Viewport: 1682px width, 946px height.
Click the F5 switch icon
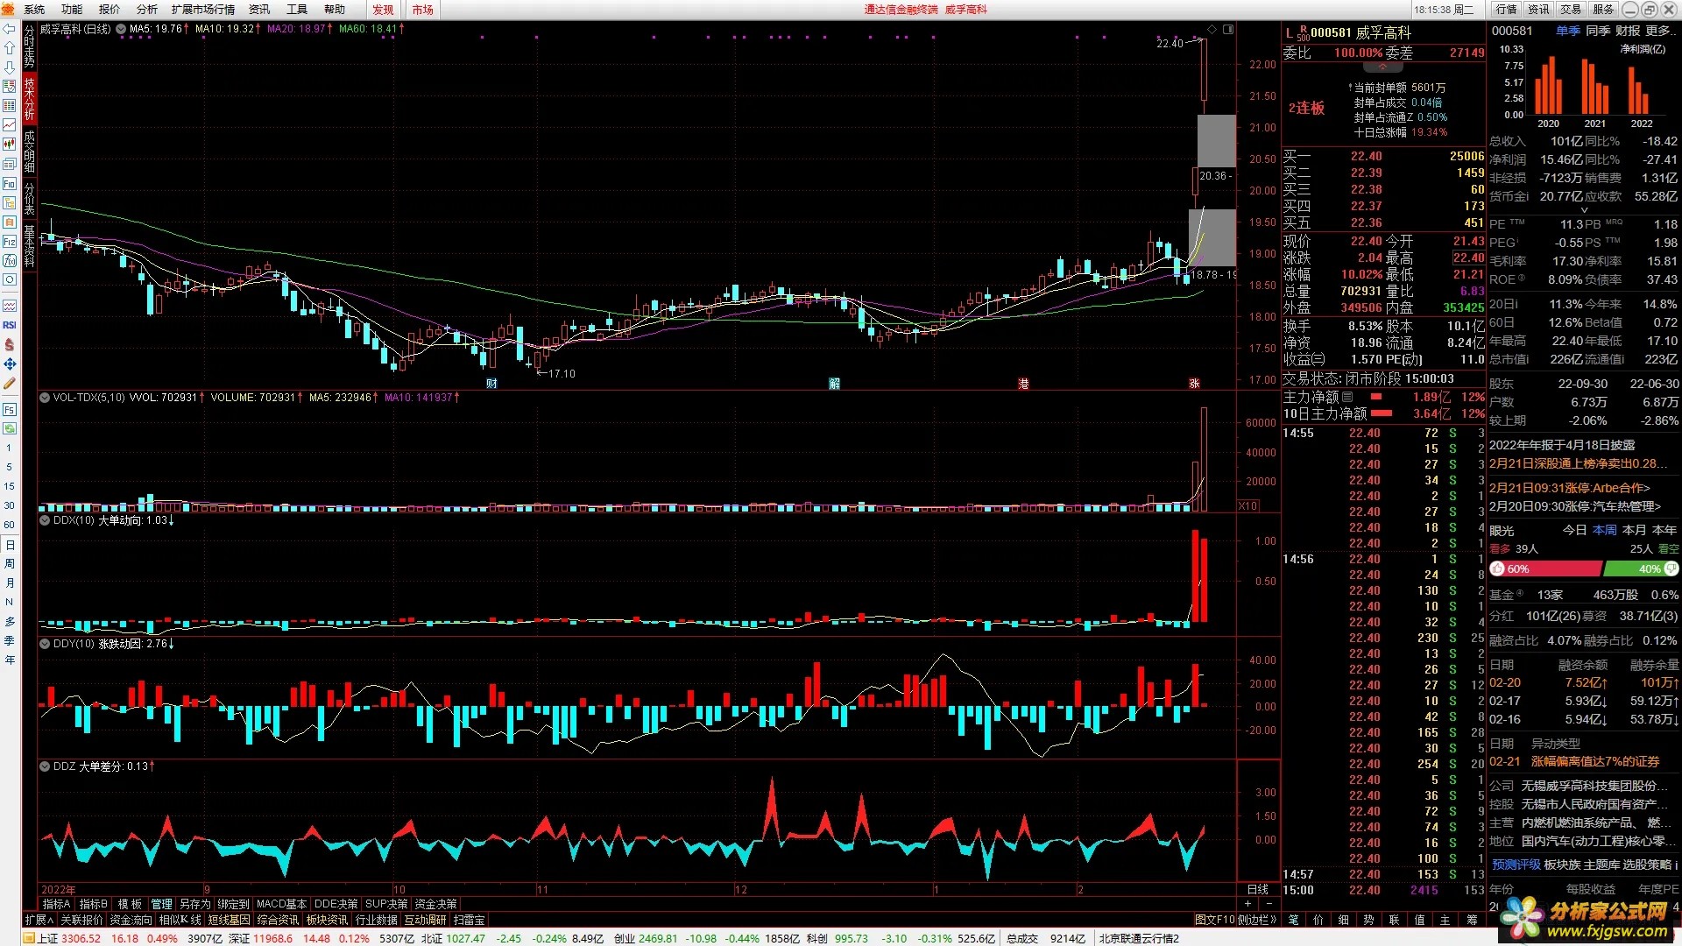(10, 409)
